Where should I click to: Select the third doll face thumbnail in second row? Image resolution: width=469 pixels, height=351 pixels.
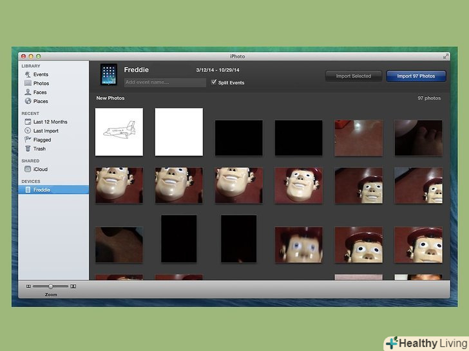(x=238, y=185)
